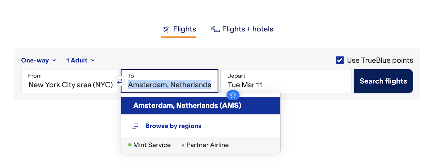433x164 pixels.
Task: Click the Use TrueBlue points label
Action: click(x=380, y=60)
